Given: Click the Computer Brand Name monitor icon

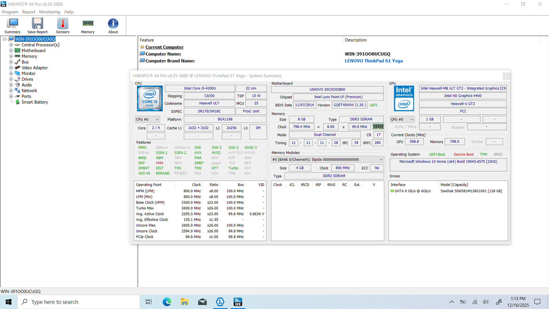Looking at the screenshot, I should coord(142,61).
